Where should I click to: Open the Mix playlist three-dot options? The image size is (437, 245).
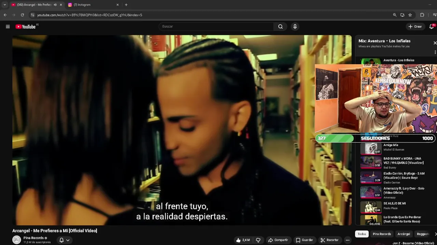pyautogui.click(x=435, y=52)
